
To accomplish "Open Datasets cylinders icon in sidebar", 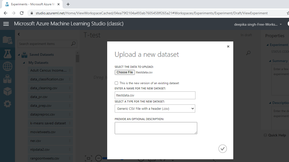I will click(x=8, y=79).
